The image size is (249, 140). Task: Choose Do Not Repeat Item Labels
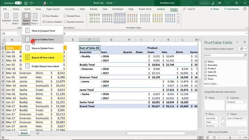coord(42,66)
